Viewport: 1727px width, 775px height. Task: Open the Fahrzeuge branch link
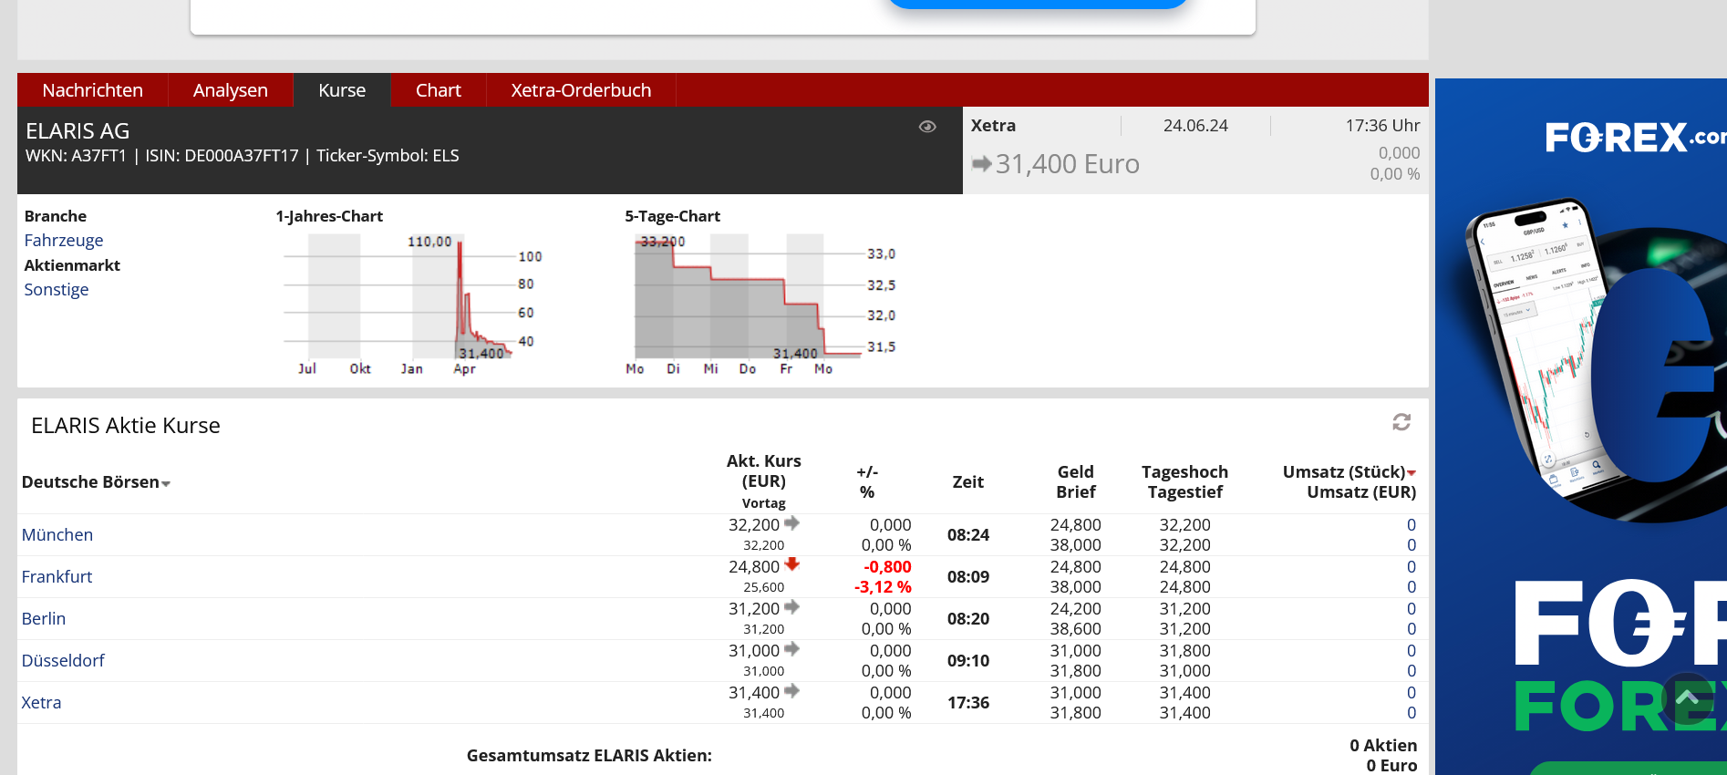(64, 241)
